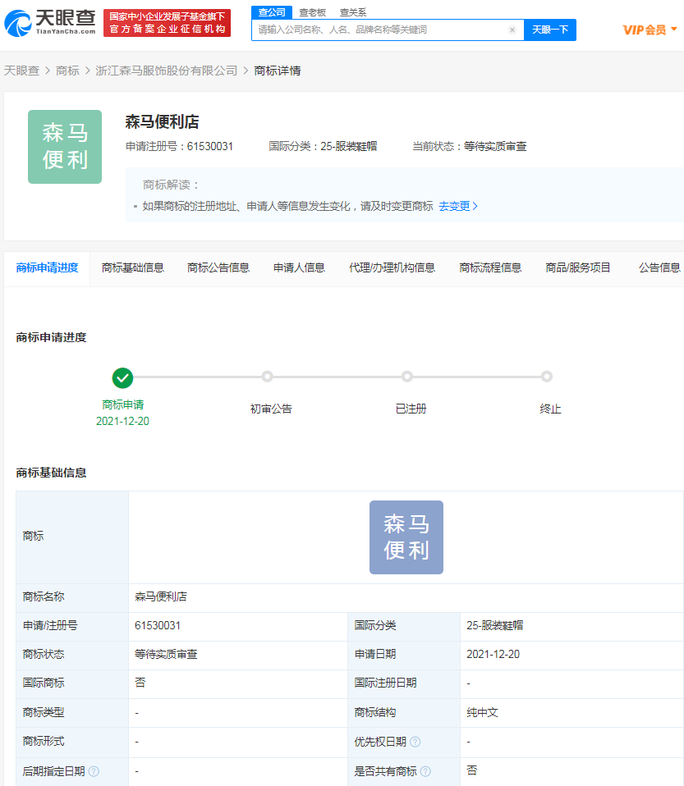
Task: Select the 查关系 search tab
Action: (353, 12)
